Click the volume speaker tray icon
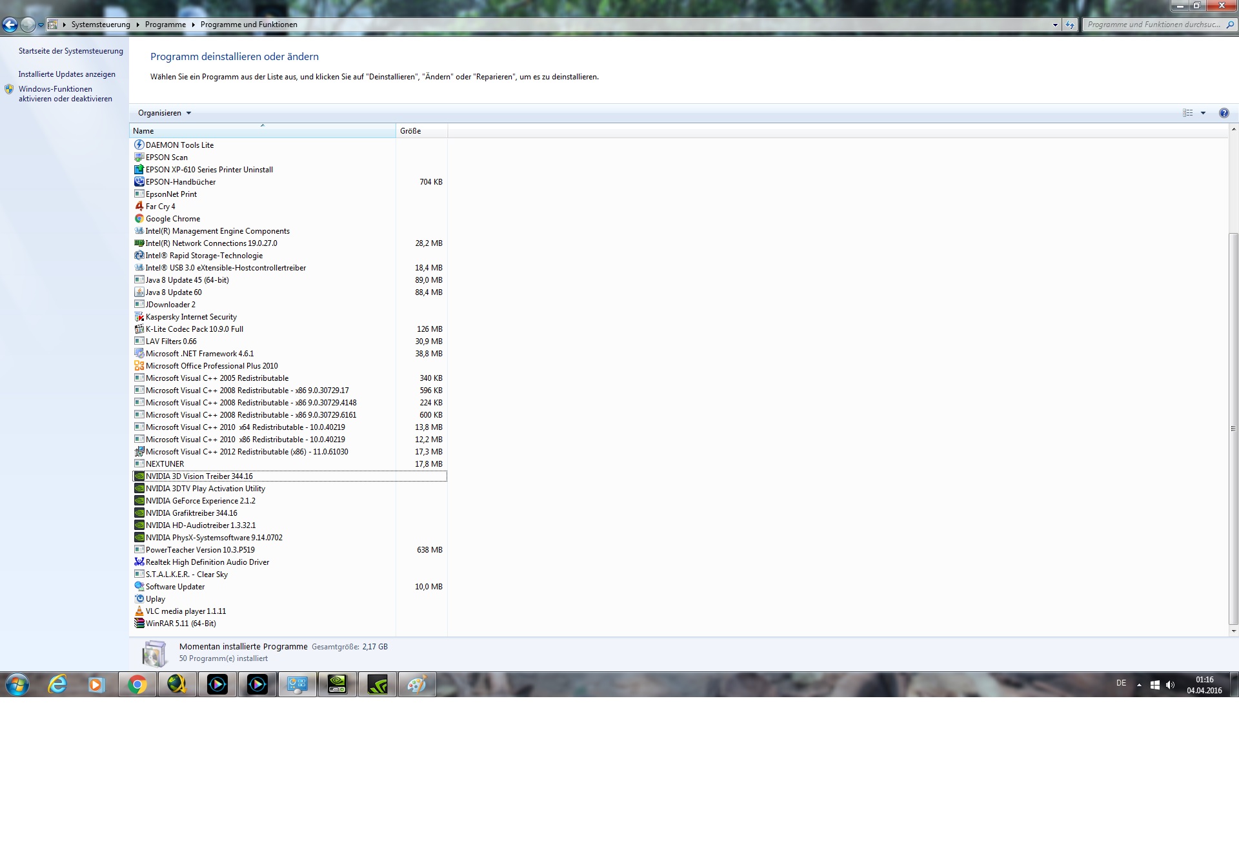This screenshot has width=1239, height=865. (1170, 685)
